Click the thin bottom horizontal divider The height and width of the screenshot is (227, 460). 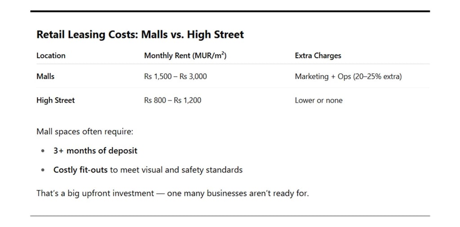point(230,216)
